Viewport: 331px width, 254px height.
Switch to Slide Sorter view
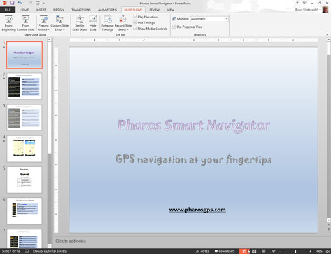click(x=254, y=251)
